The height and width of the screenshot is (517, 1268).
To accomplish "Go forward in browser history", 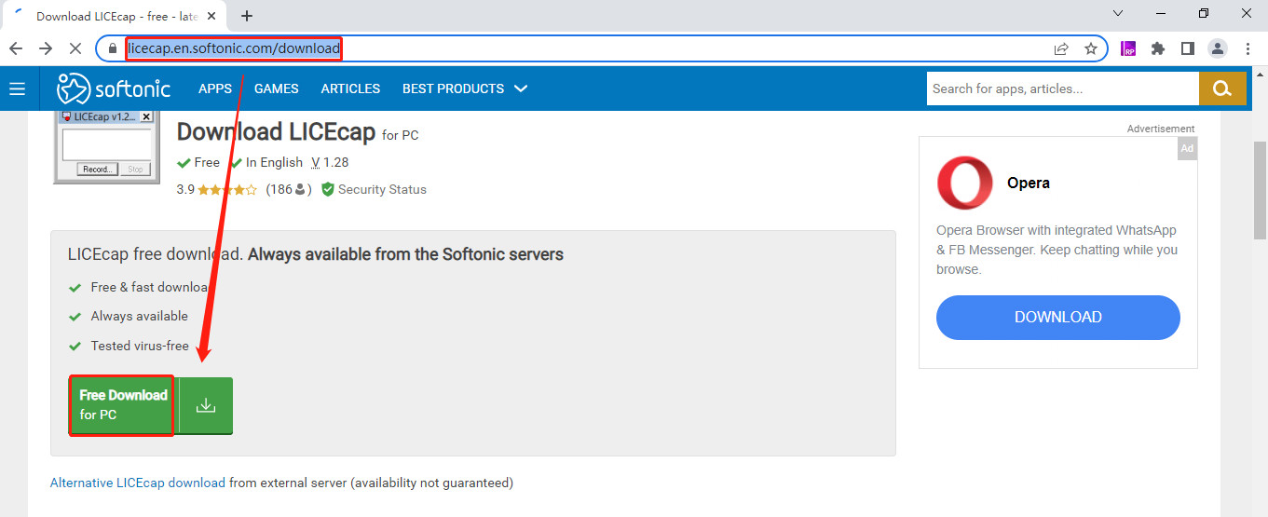I will (46, 48).
